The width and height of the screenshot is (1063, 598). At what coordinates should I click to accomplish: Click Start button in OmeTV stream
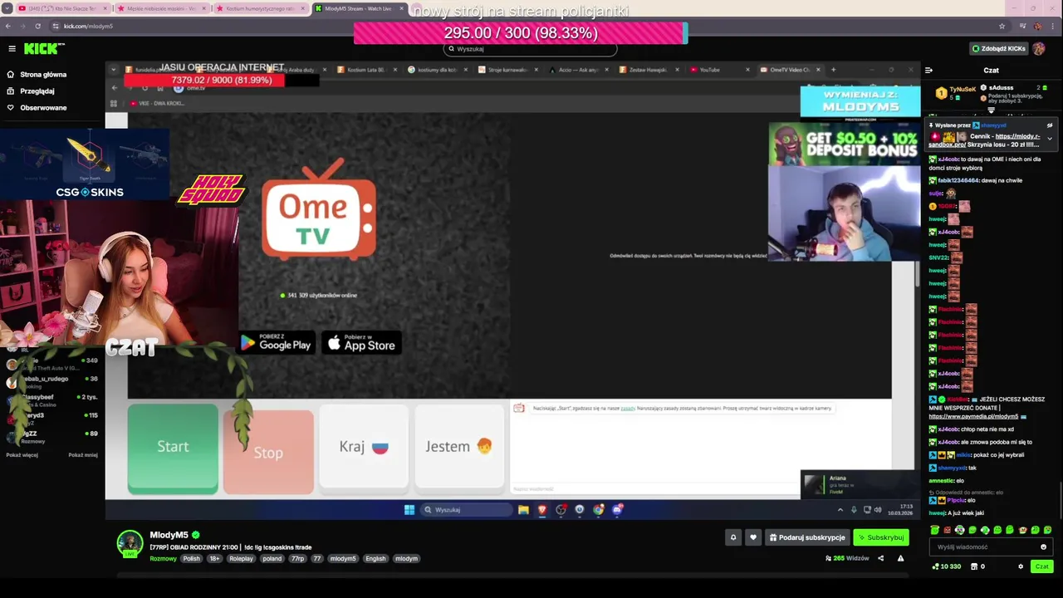click(x=173, y=447)
